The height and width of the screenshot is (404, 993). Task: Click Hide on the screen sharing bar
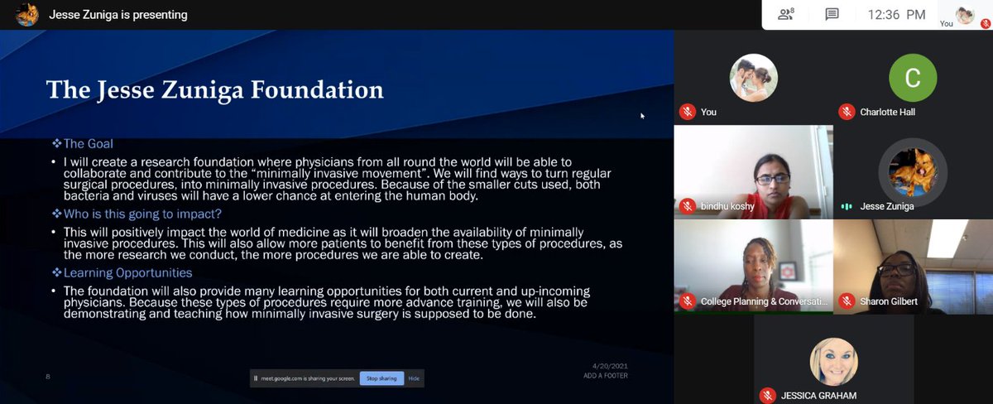tap(414, 378)
